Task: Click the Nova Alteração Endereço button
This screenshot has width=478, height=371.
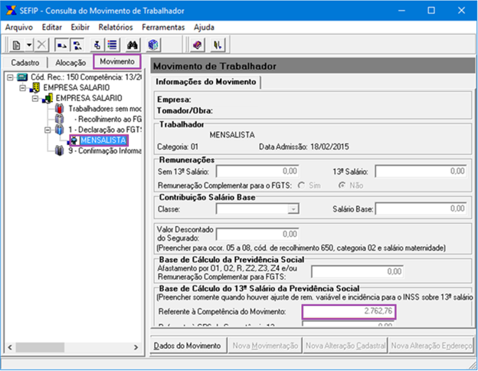Action: point(431,346)
